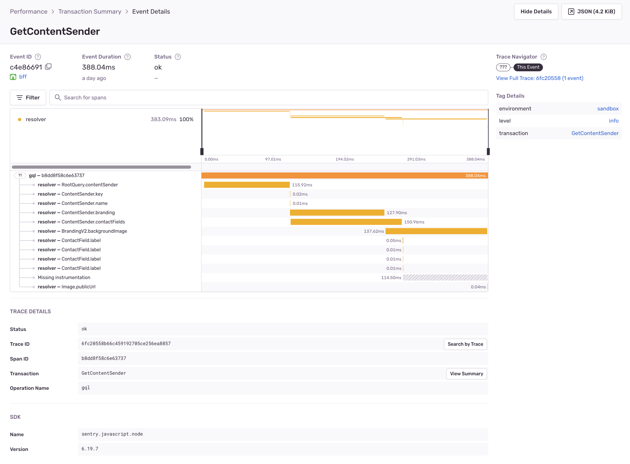Open the JSON (4.2 KiB) export
Screen dimensions: 630x464
tap(591, 12)
